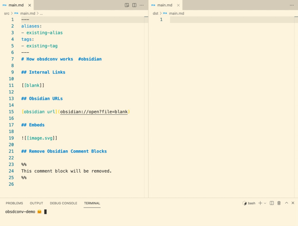Click the Markdown file icon in right tab
The width and height of the screenshot is (298, 226).
153,5
